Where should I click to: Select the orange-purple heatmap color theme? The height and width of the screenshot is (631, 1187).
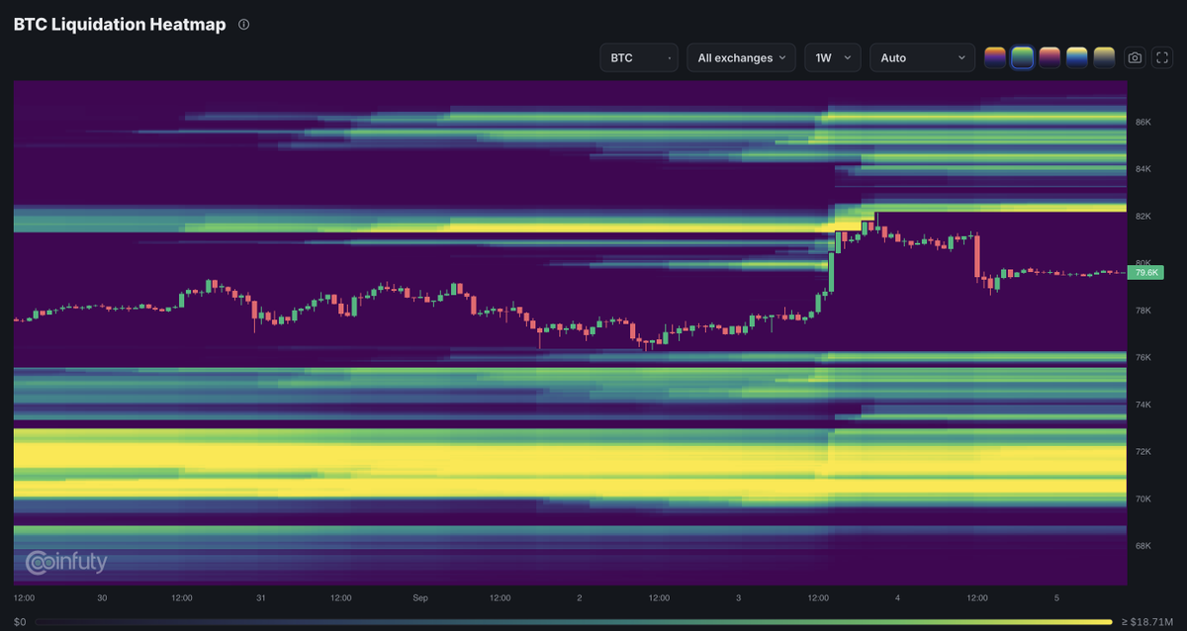coord(995,57)
